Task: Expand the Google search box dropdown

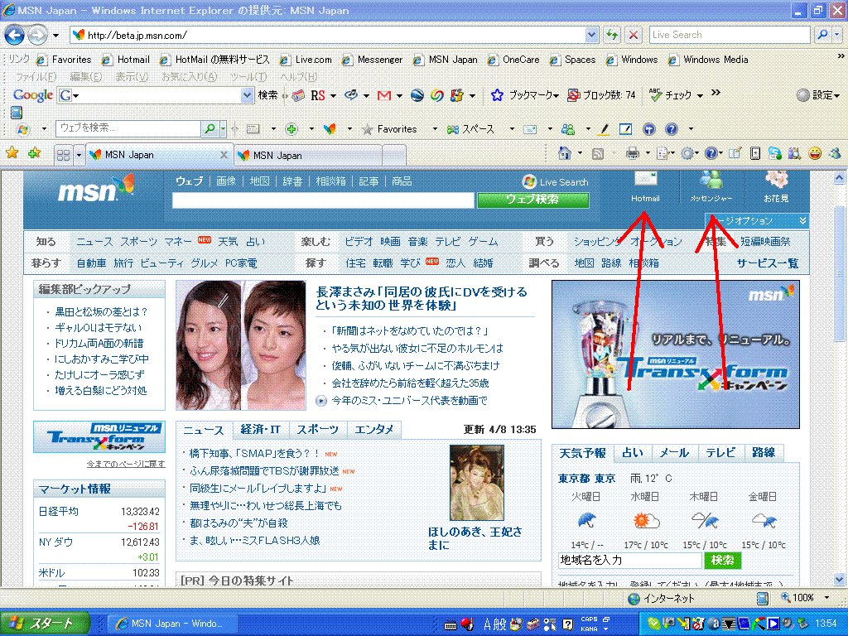Action: tap(247, 95)
